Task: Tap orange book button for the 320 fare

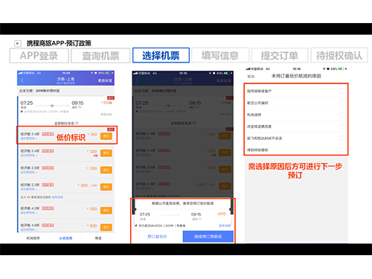Action: 106,153
